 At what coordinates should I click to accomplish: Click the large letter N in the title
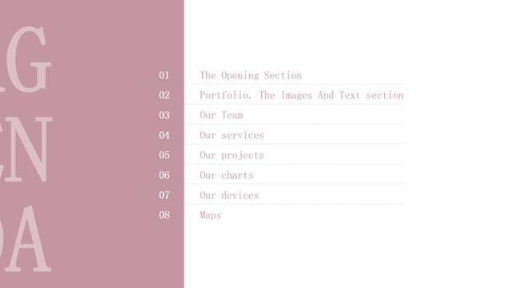point(29,150)
